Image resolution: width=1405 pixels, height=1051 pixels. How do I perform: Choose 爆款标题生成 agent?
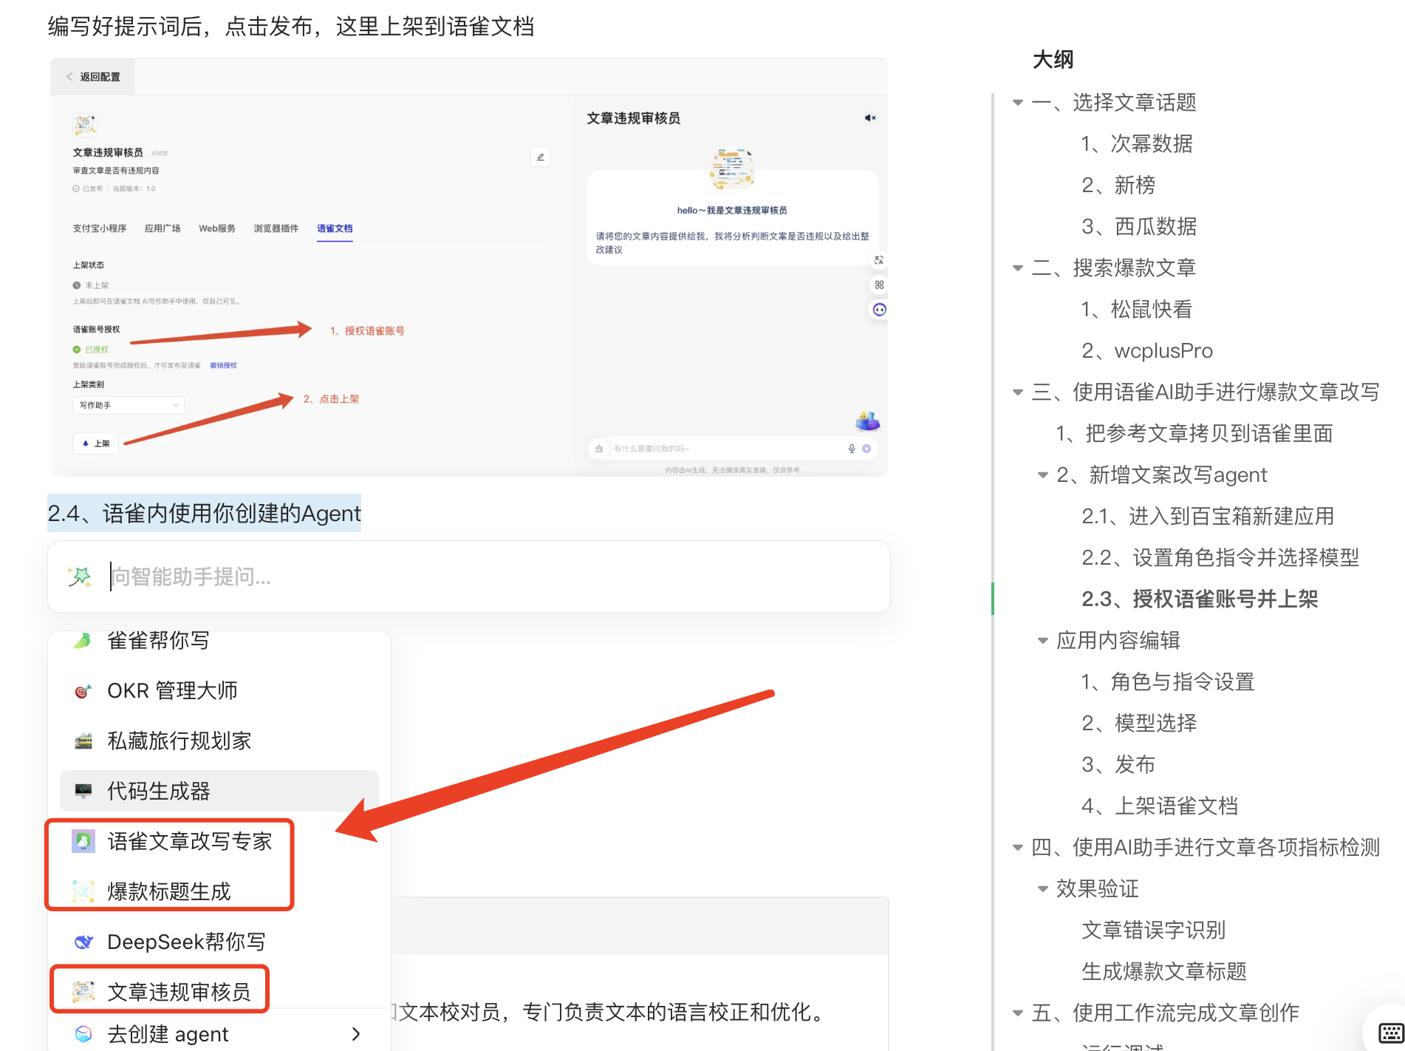click(219, 891)
